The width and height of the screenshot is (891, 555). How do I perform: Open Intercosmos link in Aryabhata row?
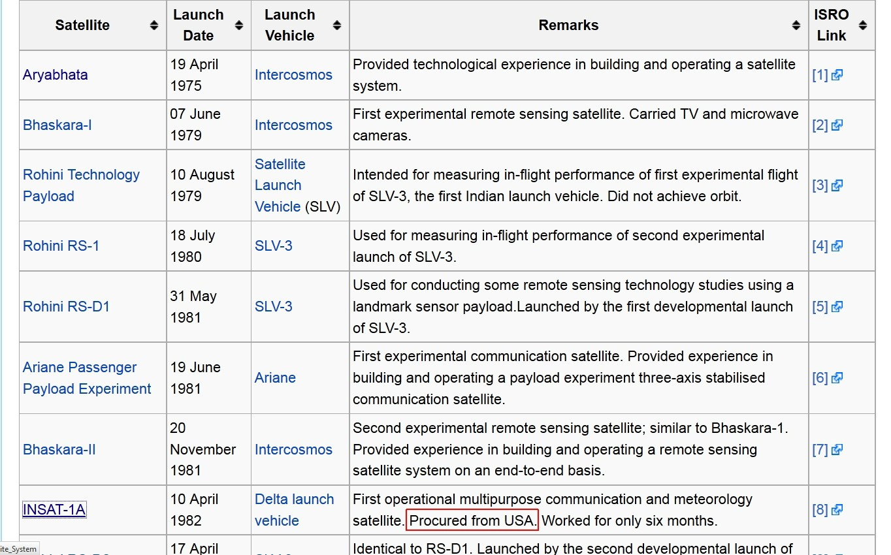click(293, 74)
